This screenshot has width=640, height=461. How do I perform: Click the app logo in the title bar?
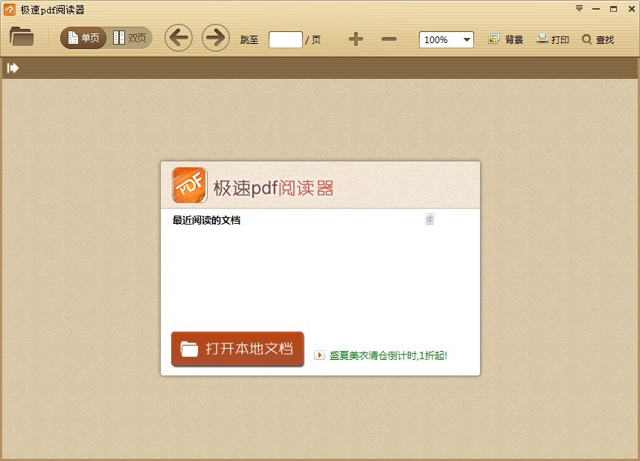(x=8, y=9)
